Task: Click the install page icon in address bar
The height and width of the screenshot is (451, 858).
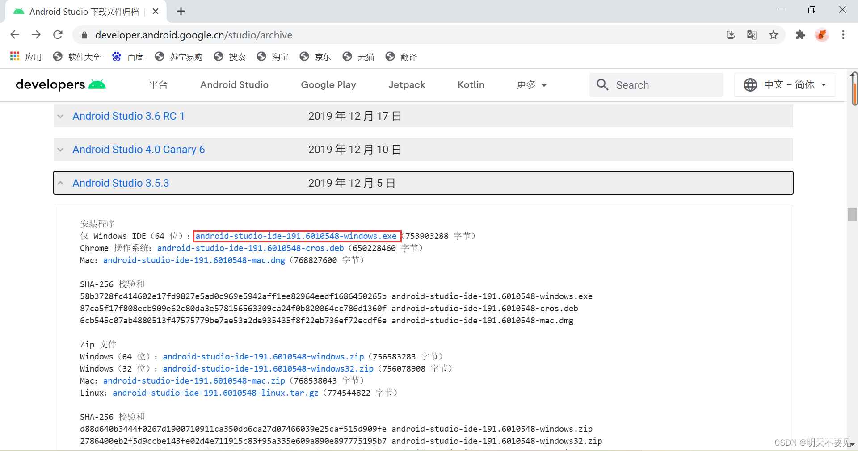Action: [731, 35]
